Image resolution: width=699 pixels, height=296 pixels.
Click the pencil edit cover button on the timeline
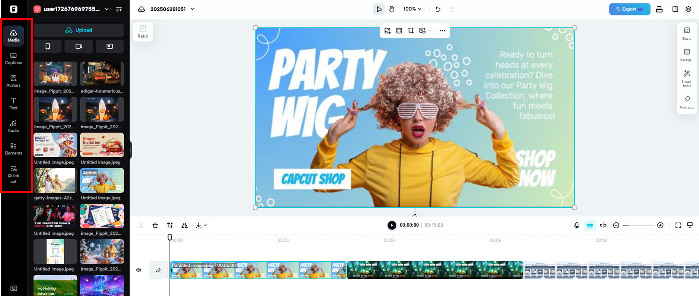158,270
